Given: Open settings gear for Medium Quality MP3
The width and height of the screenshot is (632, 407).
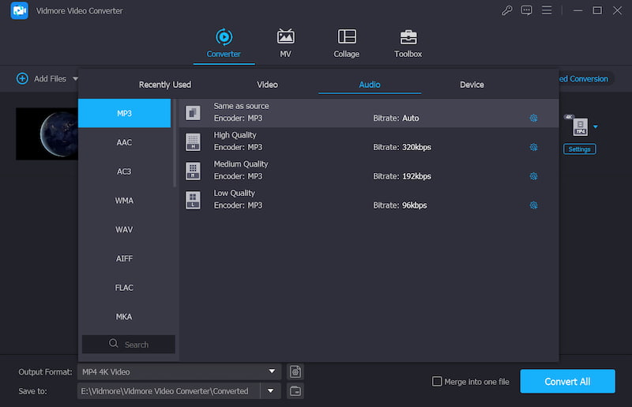Looking at the screenshot, I should click(x=533, y=176).
